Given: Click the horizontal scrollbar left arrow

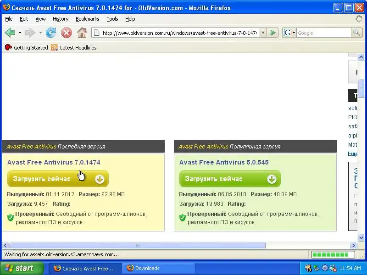Looking at the screenshot, I should pos(6,245).
